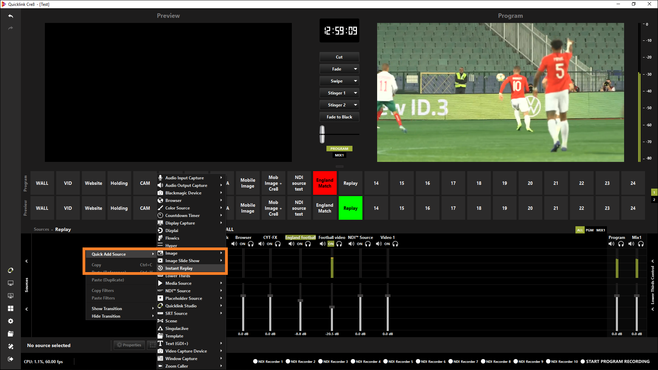The width and height of the screenshot is (658, 370).
Task: Click the headphones icon for Browser channel
Action: [x=251, y=244]
